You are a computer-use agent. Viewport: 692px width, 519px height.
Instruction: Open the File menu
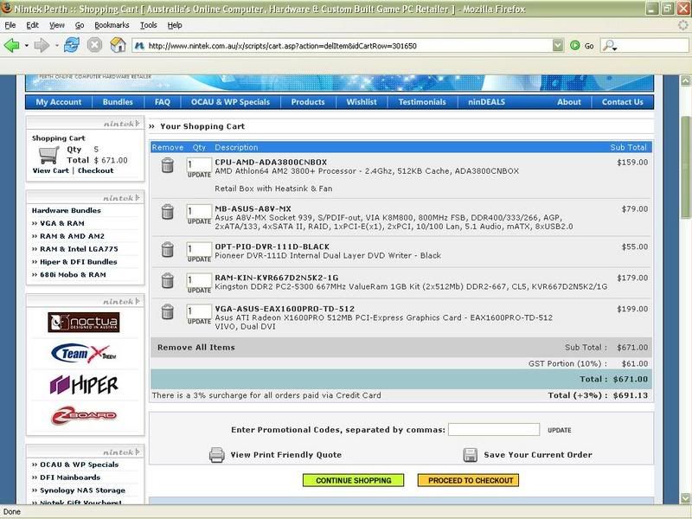coord(10,25)
